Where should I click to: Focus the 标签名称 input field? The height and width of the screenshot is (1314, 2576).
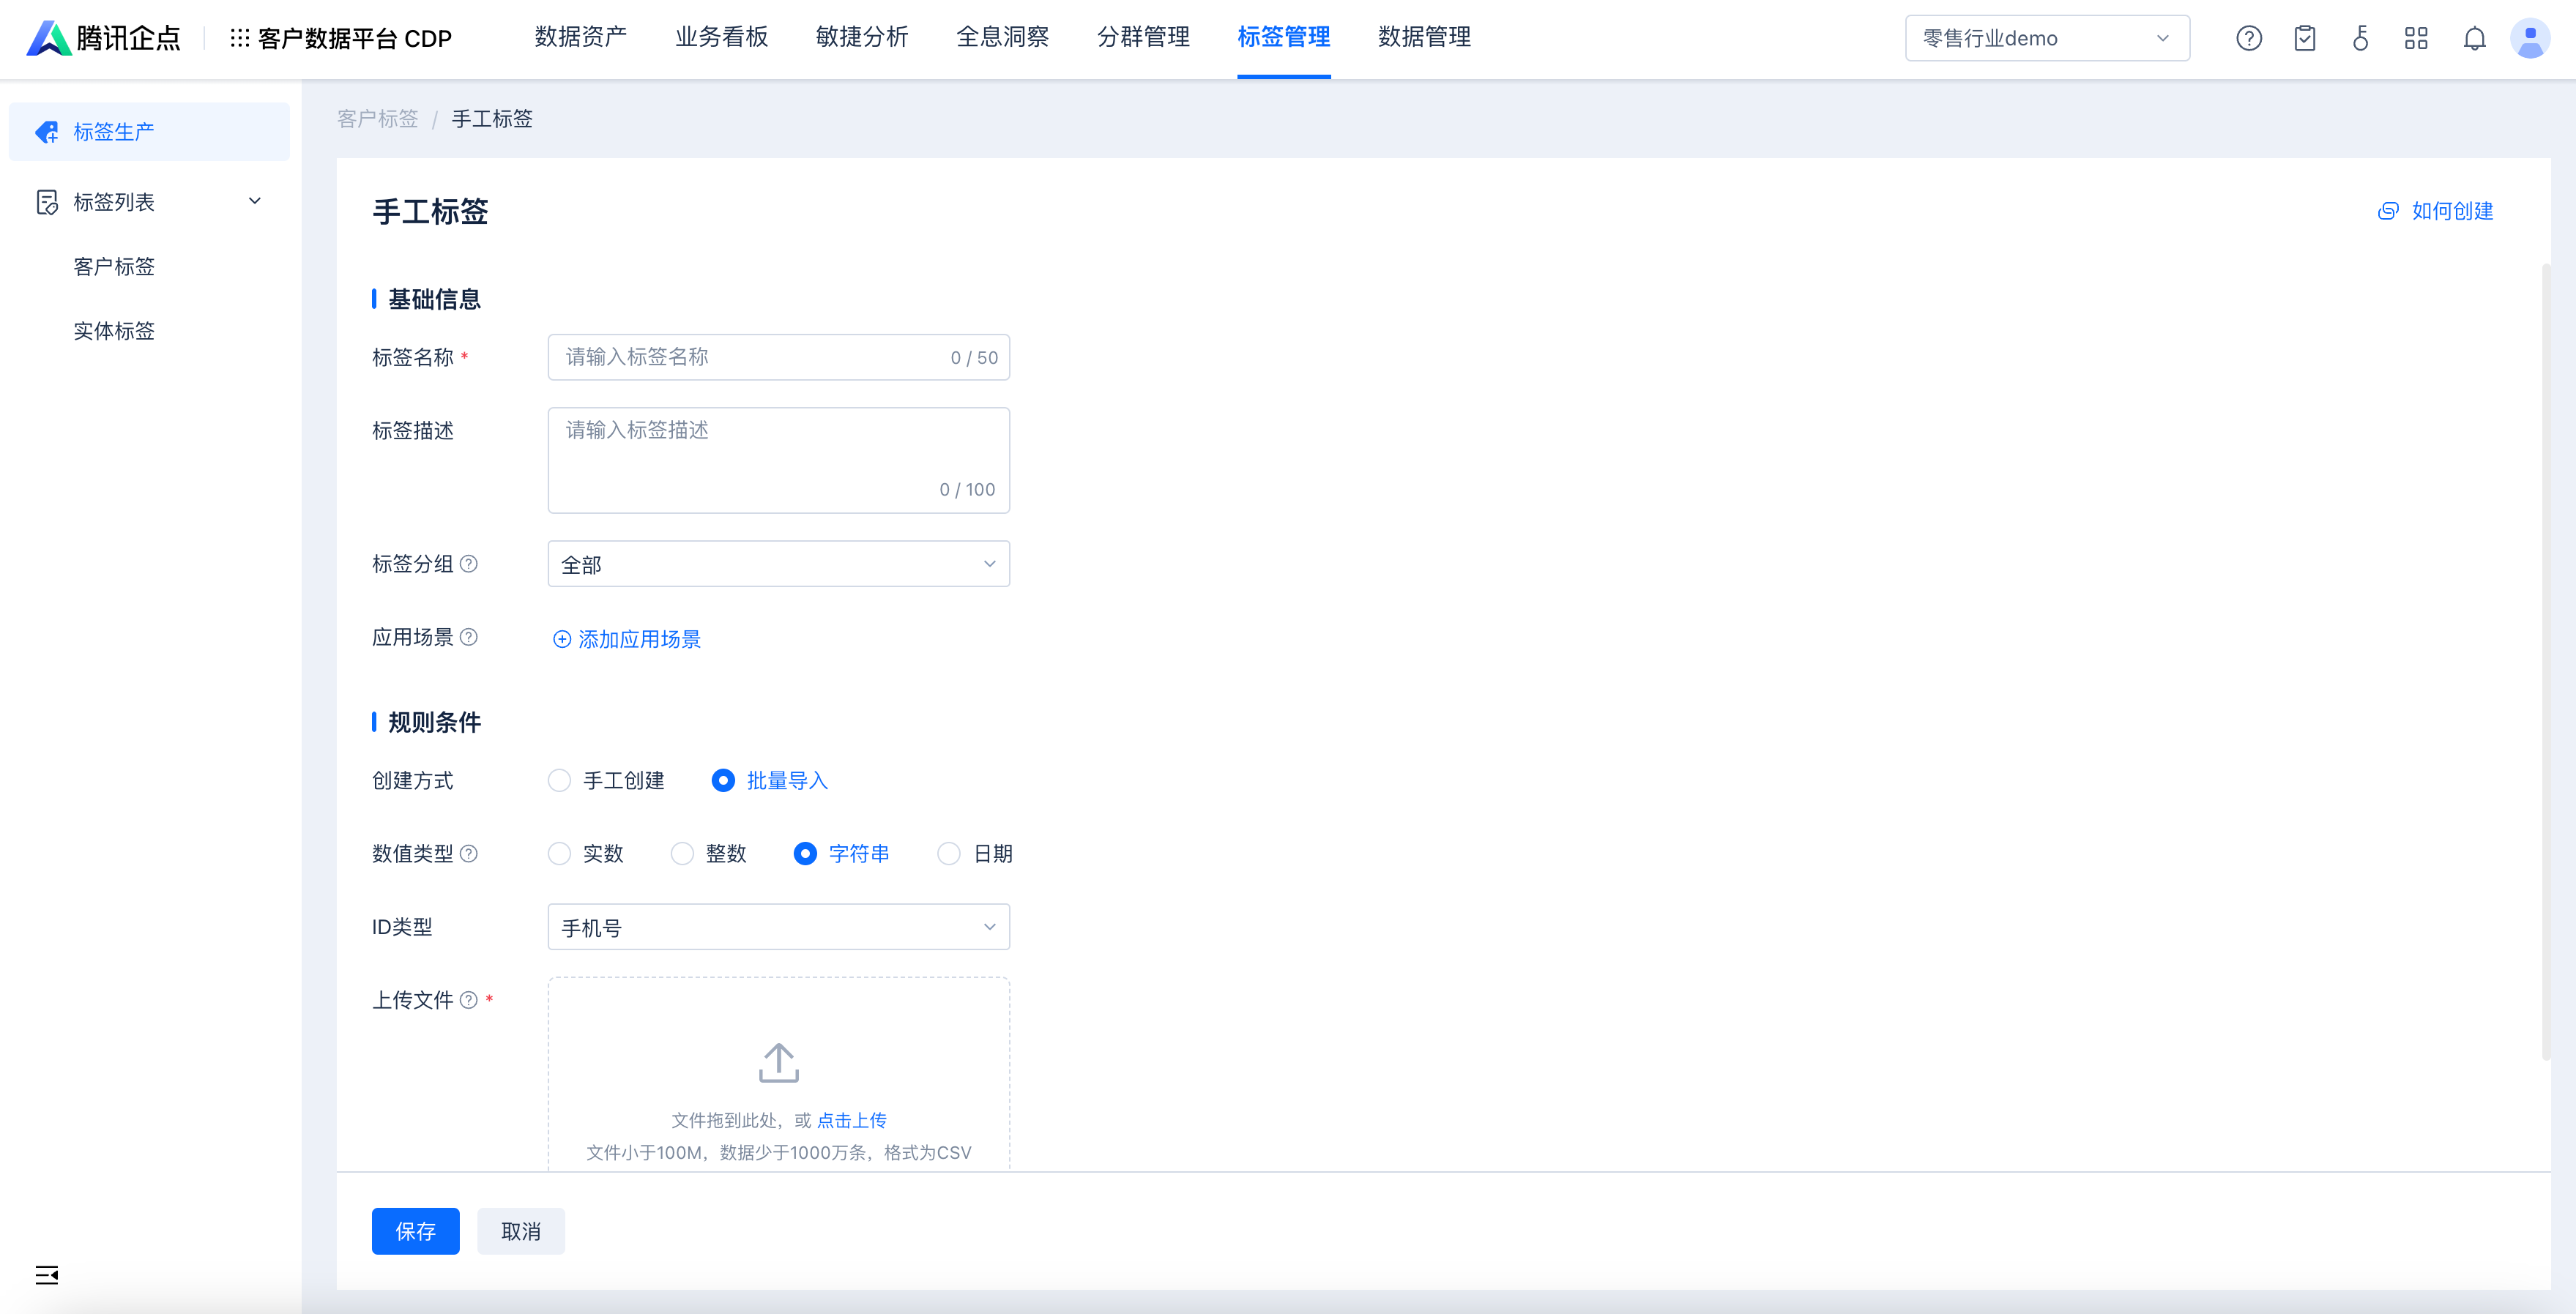[778, 357]
